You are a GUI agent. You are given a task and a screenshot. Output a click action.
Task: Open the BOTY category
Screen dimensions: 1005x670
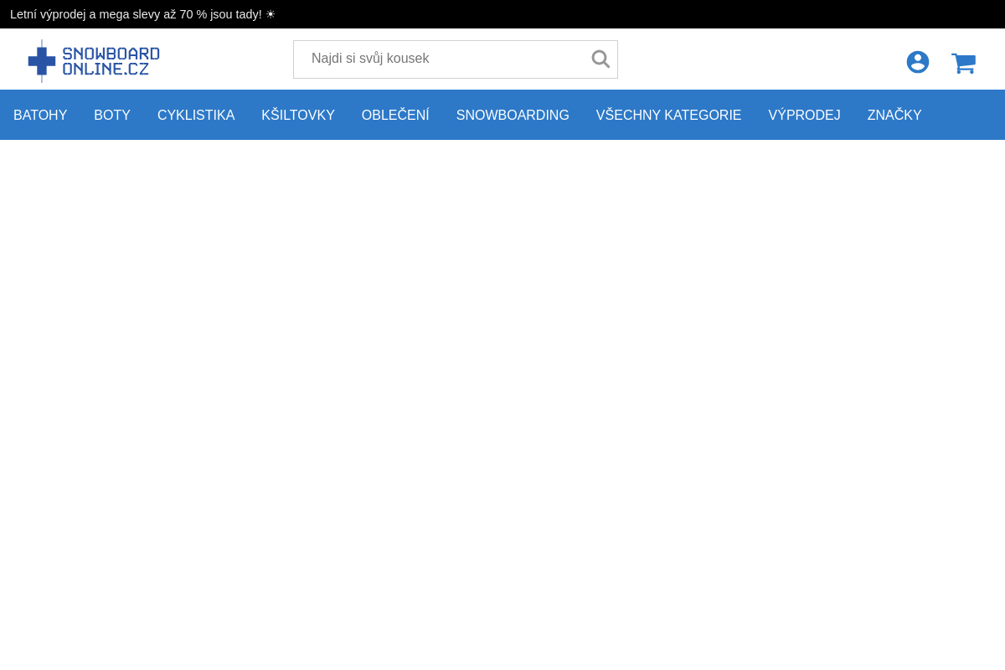point(112,116)
